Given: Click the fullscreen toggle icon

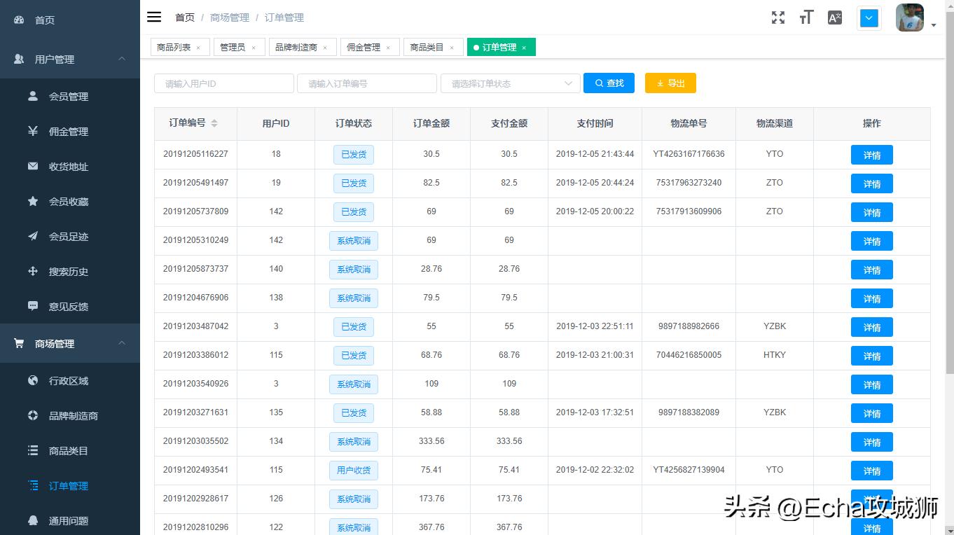Looking at the screenshot, I should 778,18.
